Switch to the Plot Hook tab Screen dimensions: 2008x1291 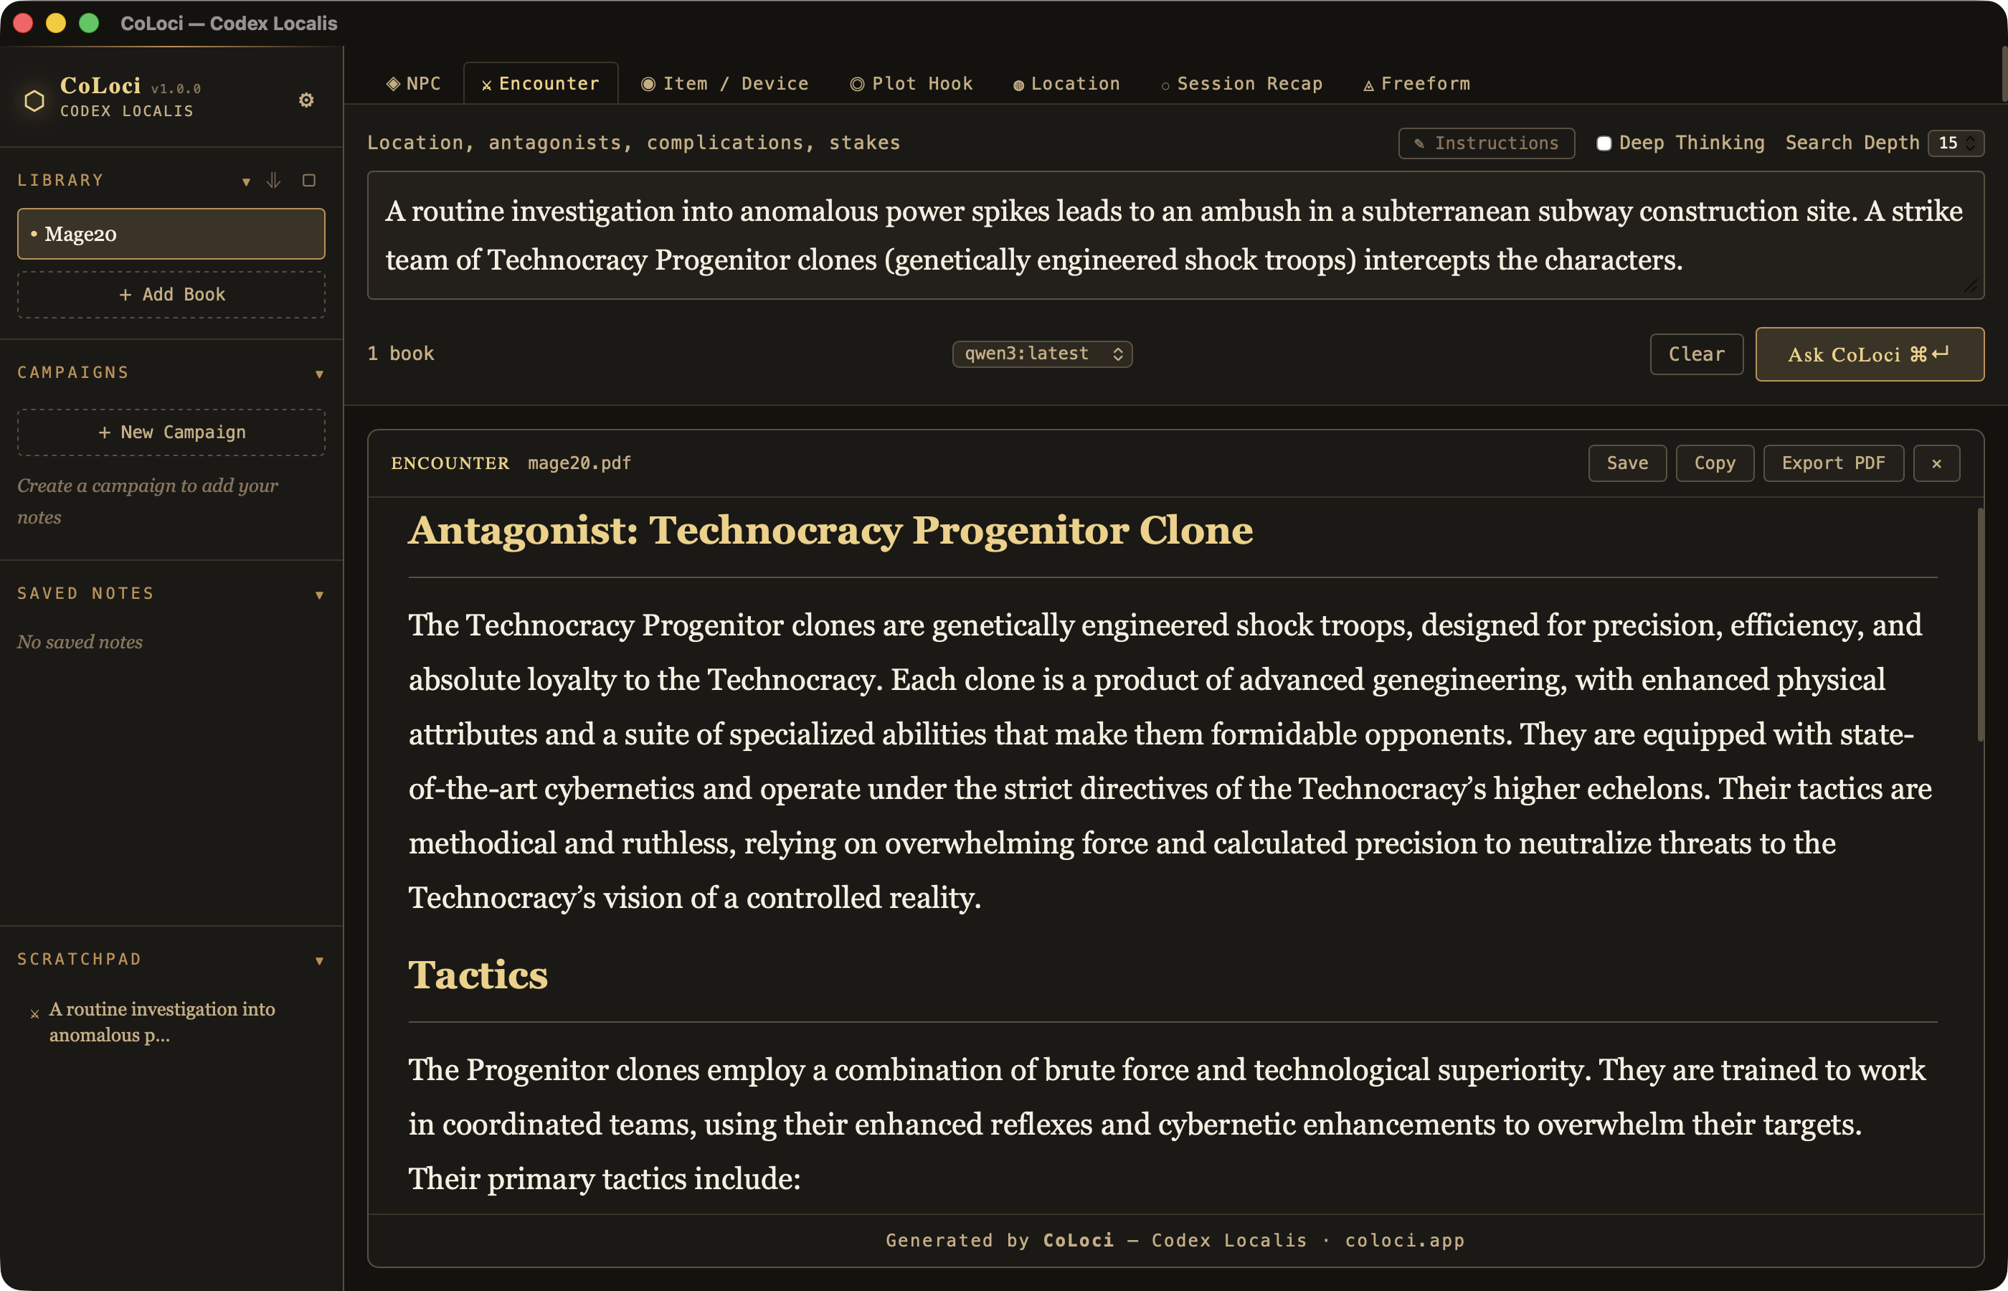pyautogui.click(x=911, y=84)
